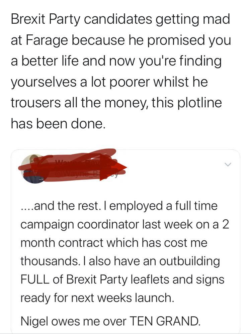Open the embedded tweet options chevron
Viewport: 251px width, 334px height.
coord(228,164)
